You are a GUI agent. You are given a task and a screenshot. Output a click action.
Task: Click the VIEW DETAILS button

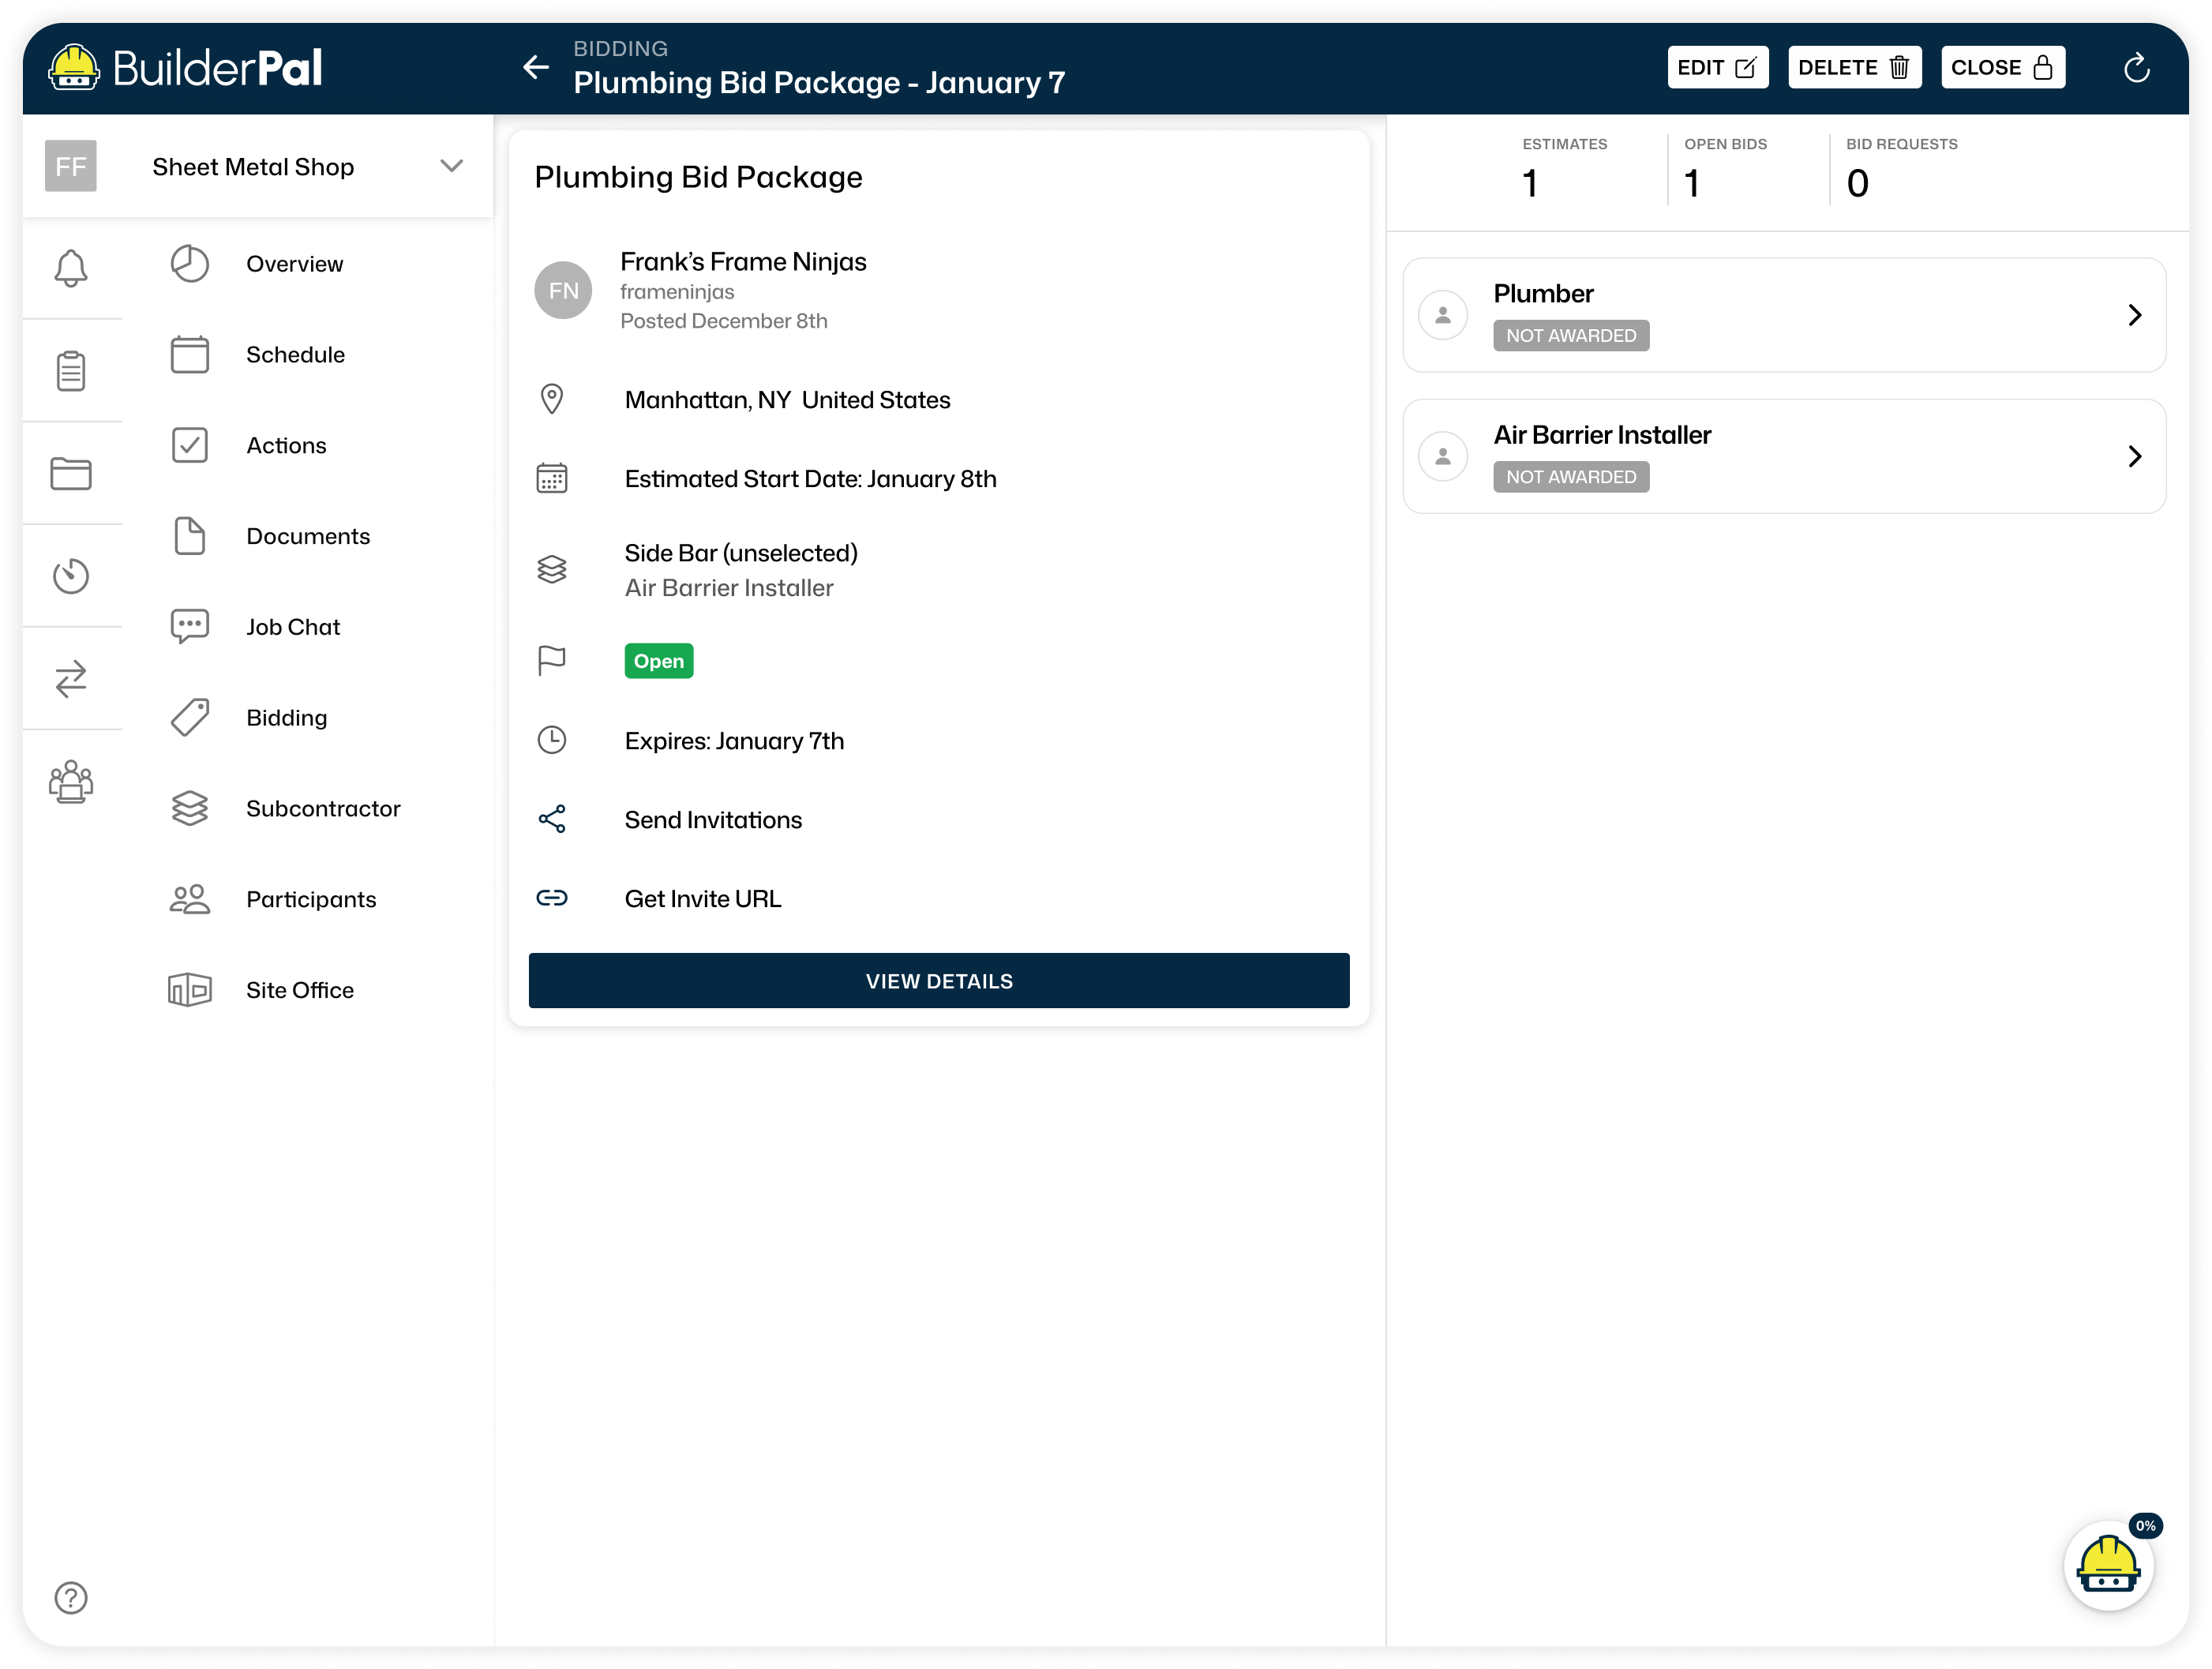click(938, 981)
